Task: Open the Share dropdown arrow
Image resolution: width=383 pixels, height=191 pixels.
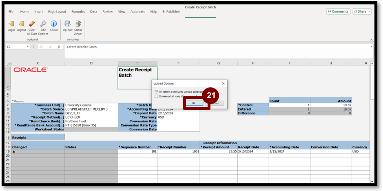Action: pos(370,11)
